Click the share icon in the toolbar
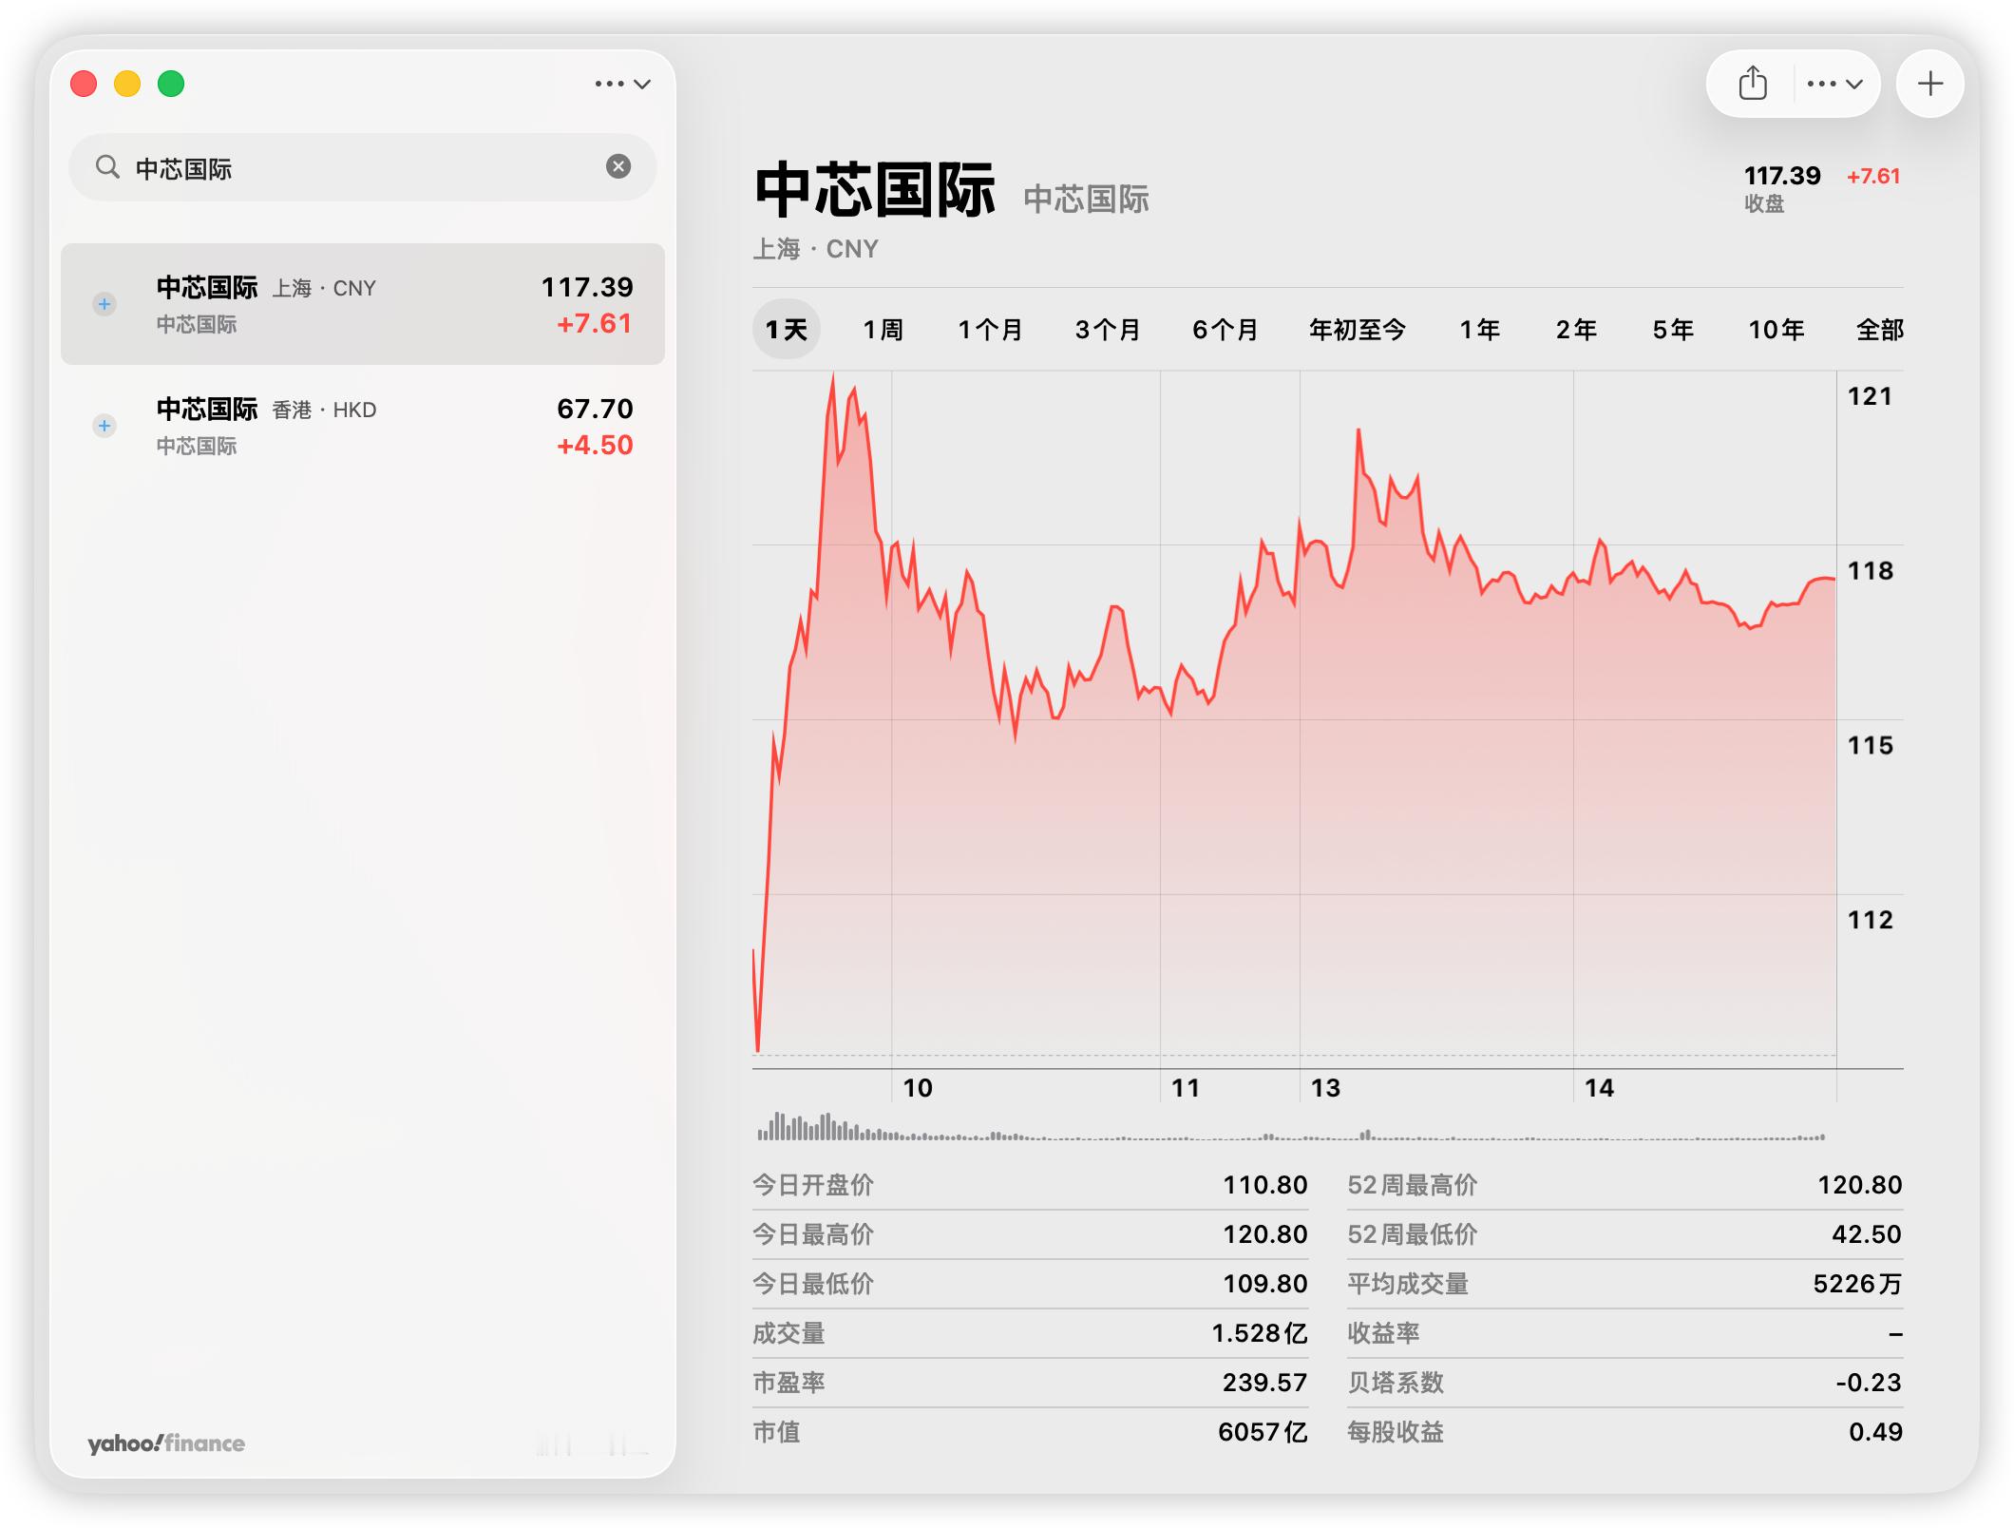This screenshot has height=1528, width=2014. pyautogui.click(x=1752, y=84)
